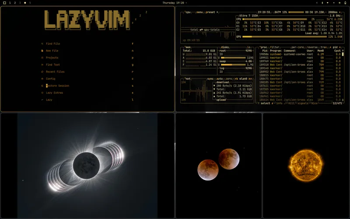Click Thursday 19:20 clock in top bar
The image size is (350, 219).
pyautogui.click(x=173, y=3)
